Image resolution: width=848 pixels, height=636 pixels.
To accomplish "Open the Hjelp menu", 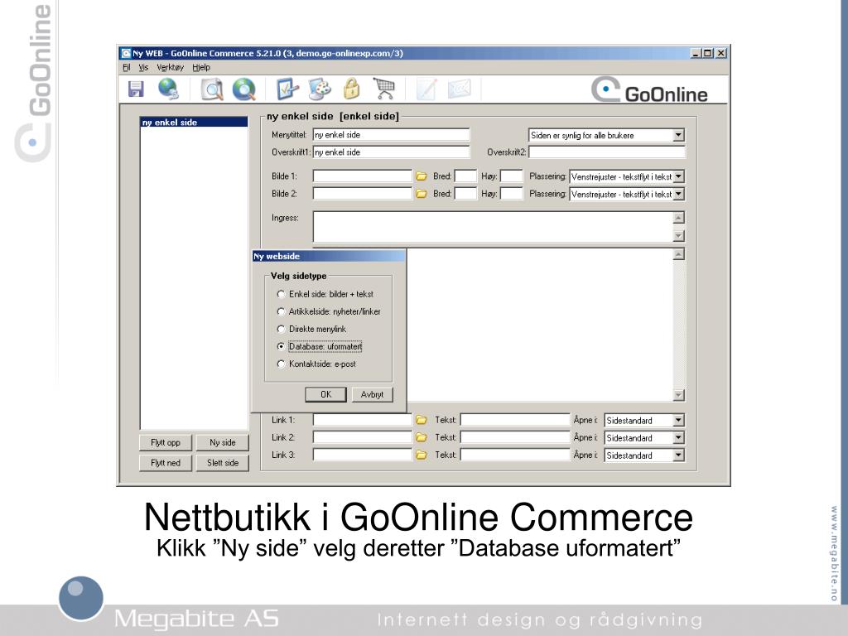I will click(x=201, y=68).
